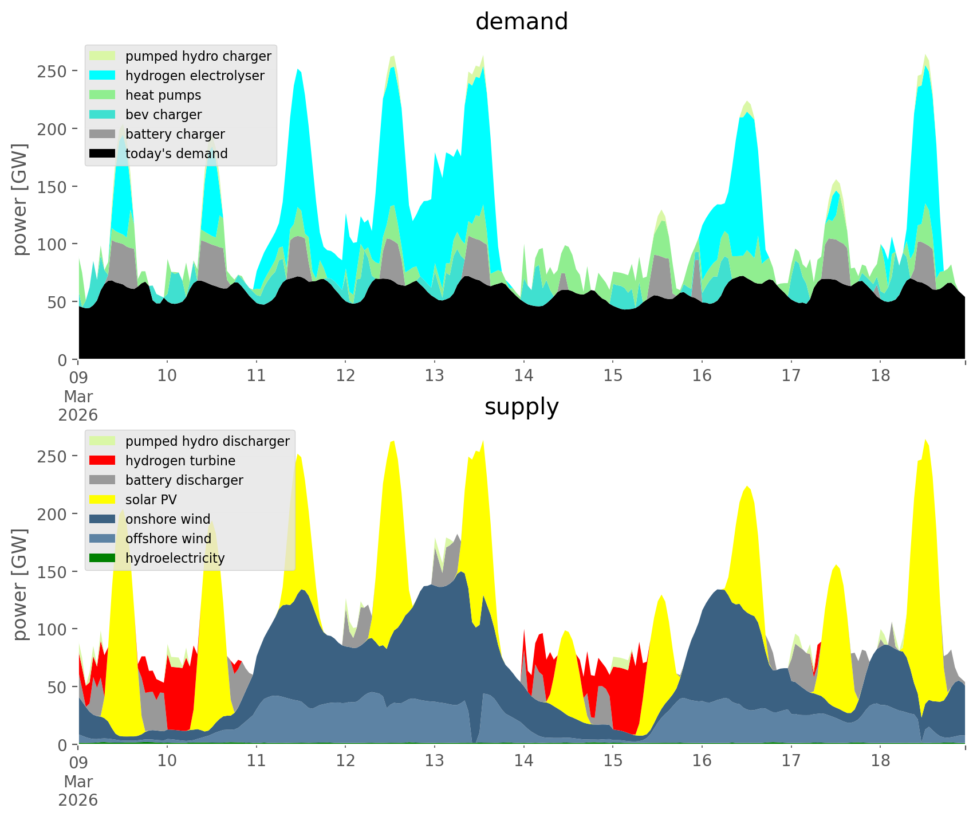
Task: Click the cyan hydrogen electrolyser legend swatch
Action: click(x=103, y=76)
